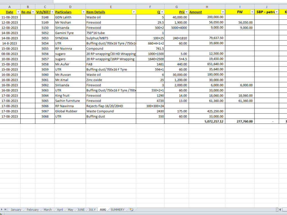Viewport: 287px width, 215px height.
Task: Open the Amount column filter dropdown
Action: (x=223, y=12)
